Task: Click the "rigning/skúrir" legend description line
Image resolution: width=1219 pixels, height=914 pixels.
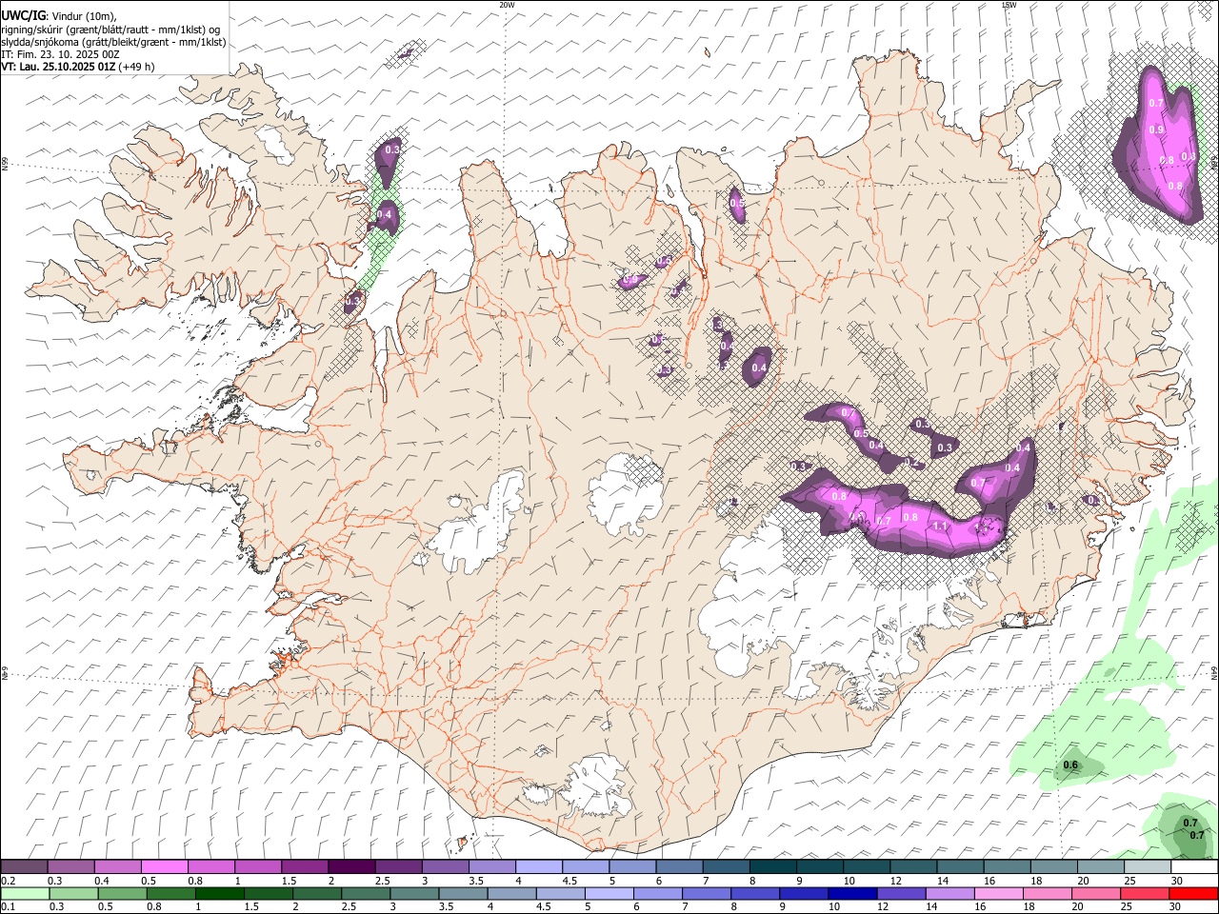Action: click(110, 30)
